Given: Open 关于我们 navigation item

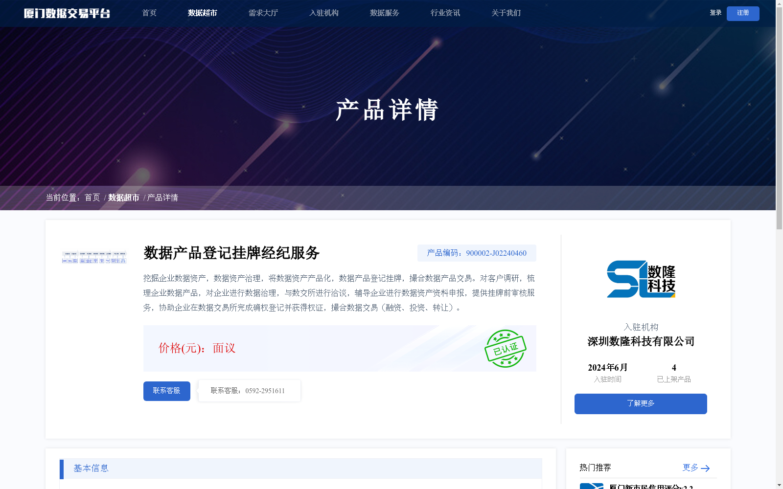Looking at the screenshot, I should [x=506, y=13].
